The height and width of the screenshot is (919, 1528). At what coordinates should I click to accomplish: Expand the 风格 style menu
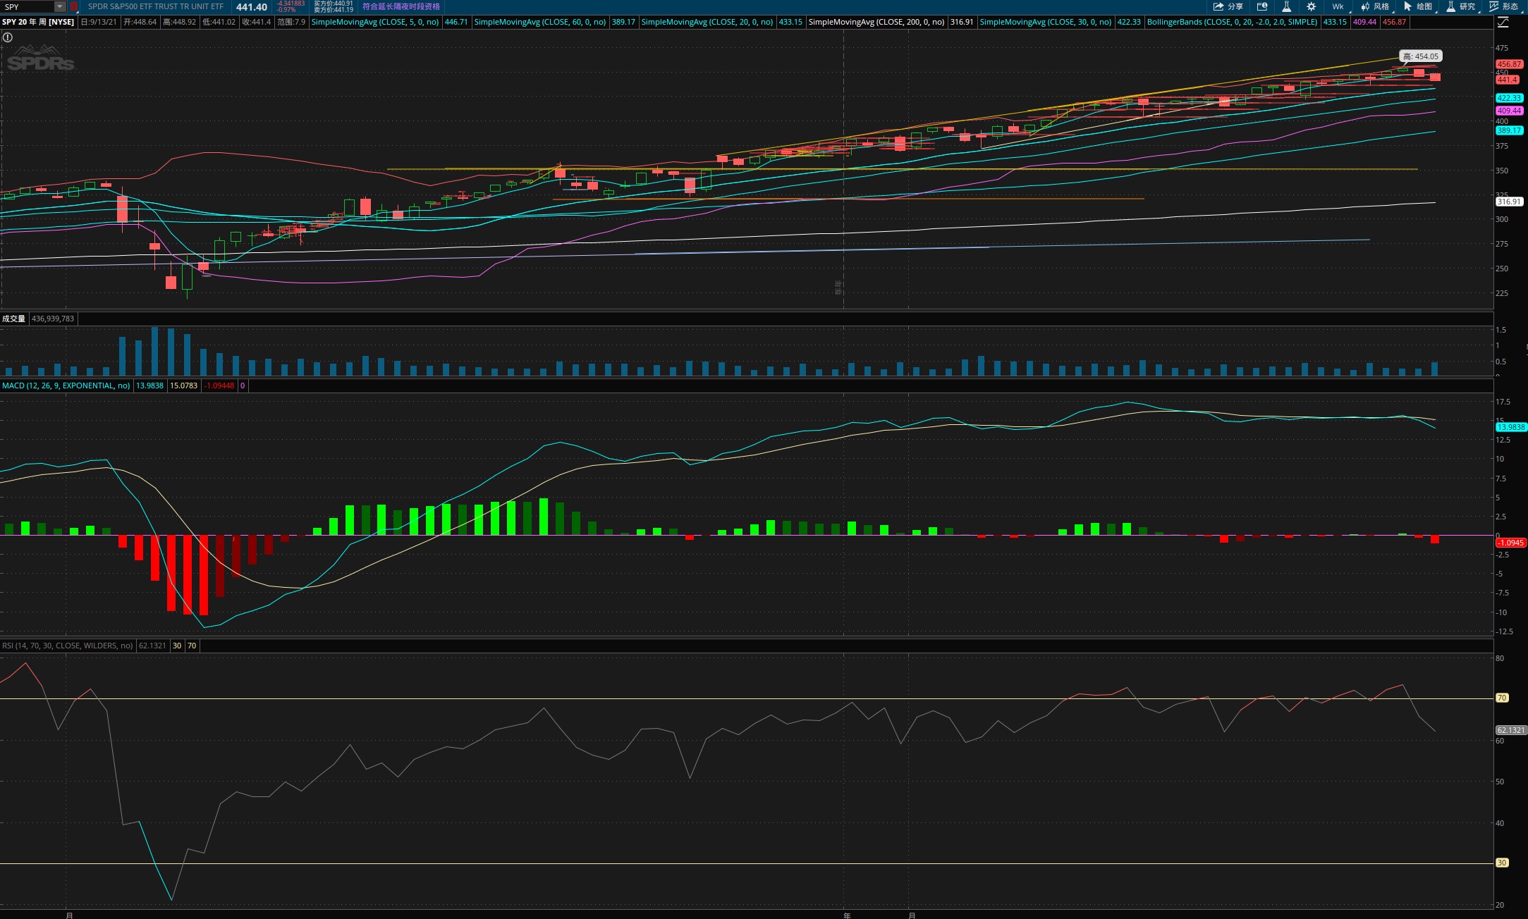click(x=1375, y=6)
